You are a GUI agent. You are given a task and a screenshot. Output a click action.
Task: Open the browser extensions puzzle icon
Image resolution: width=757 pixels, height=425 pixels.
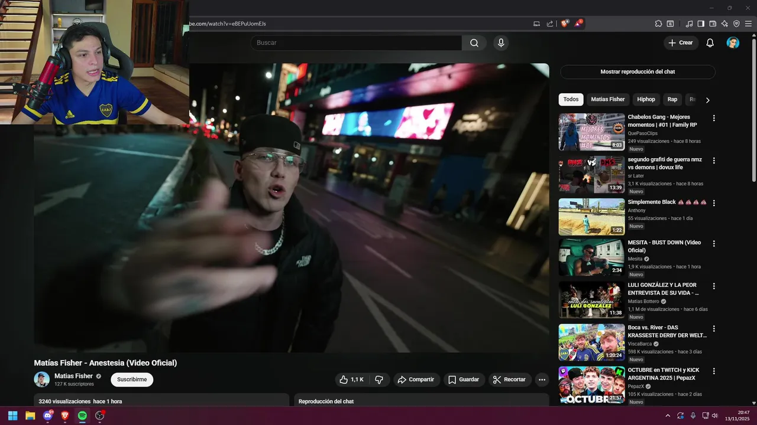click(658, 24)
